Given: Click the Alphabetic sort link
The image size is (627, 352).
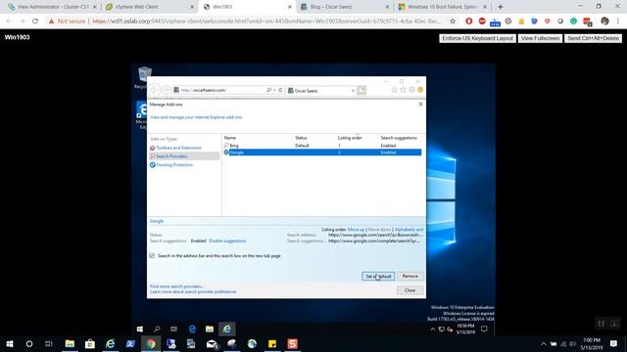Looking at the screenshot, I should (x=409, y=230).
